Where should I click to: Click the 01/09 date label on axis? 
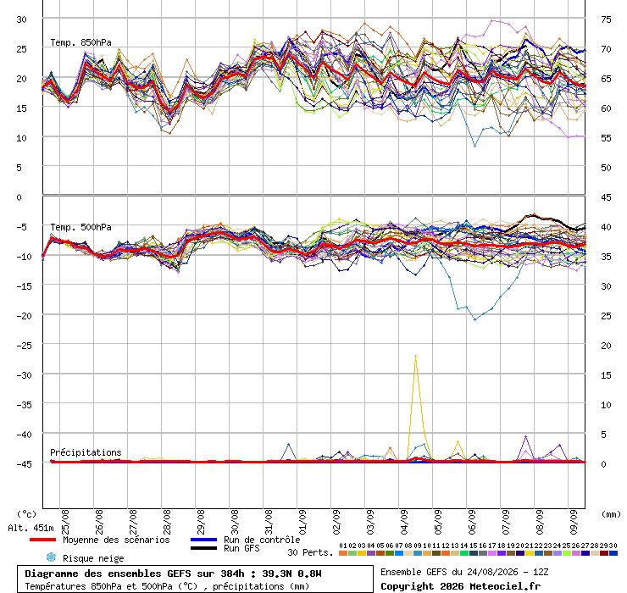coord(302,522)
